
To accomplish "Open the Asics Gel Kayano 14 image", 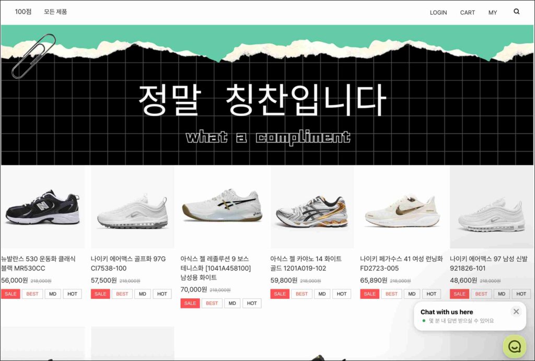I will coord(312,207).
